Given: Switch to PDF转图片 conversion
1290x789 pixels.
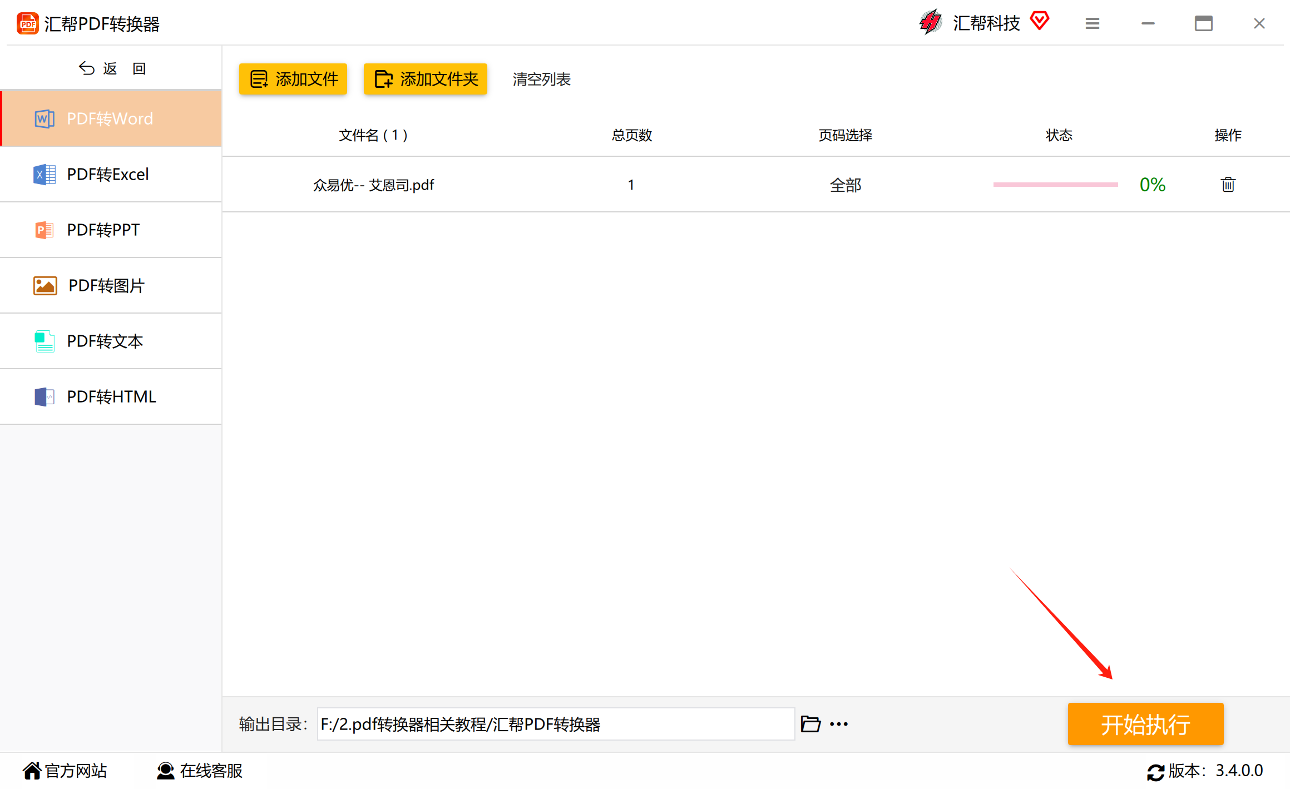Looking at the screenshot, I should [111, 285].
